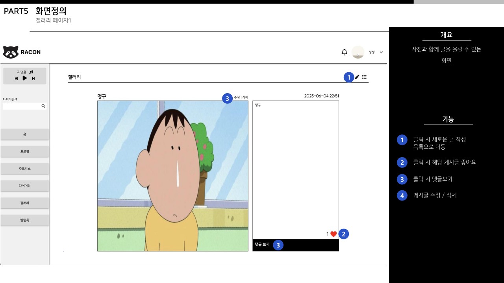504x283 pixels.
Task: Open 다이어리 menu item
Action: [24, 186]
